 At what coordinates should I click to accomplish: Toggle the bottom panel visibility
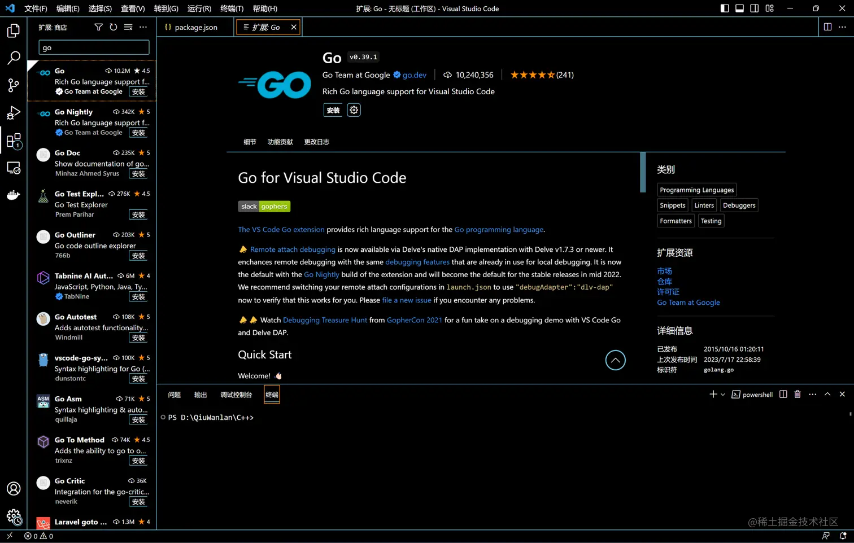(739, 8)
